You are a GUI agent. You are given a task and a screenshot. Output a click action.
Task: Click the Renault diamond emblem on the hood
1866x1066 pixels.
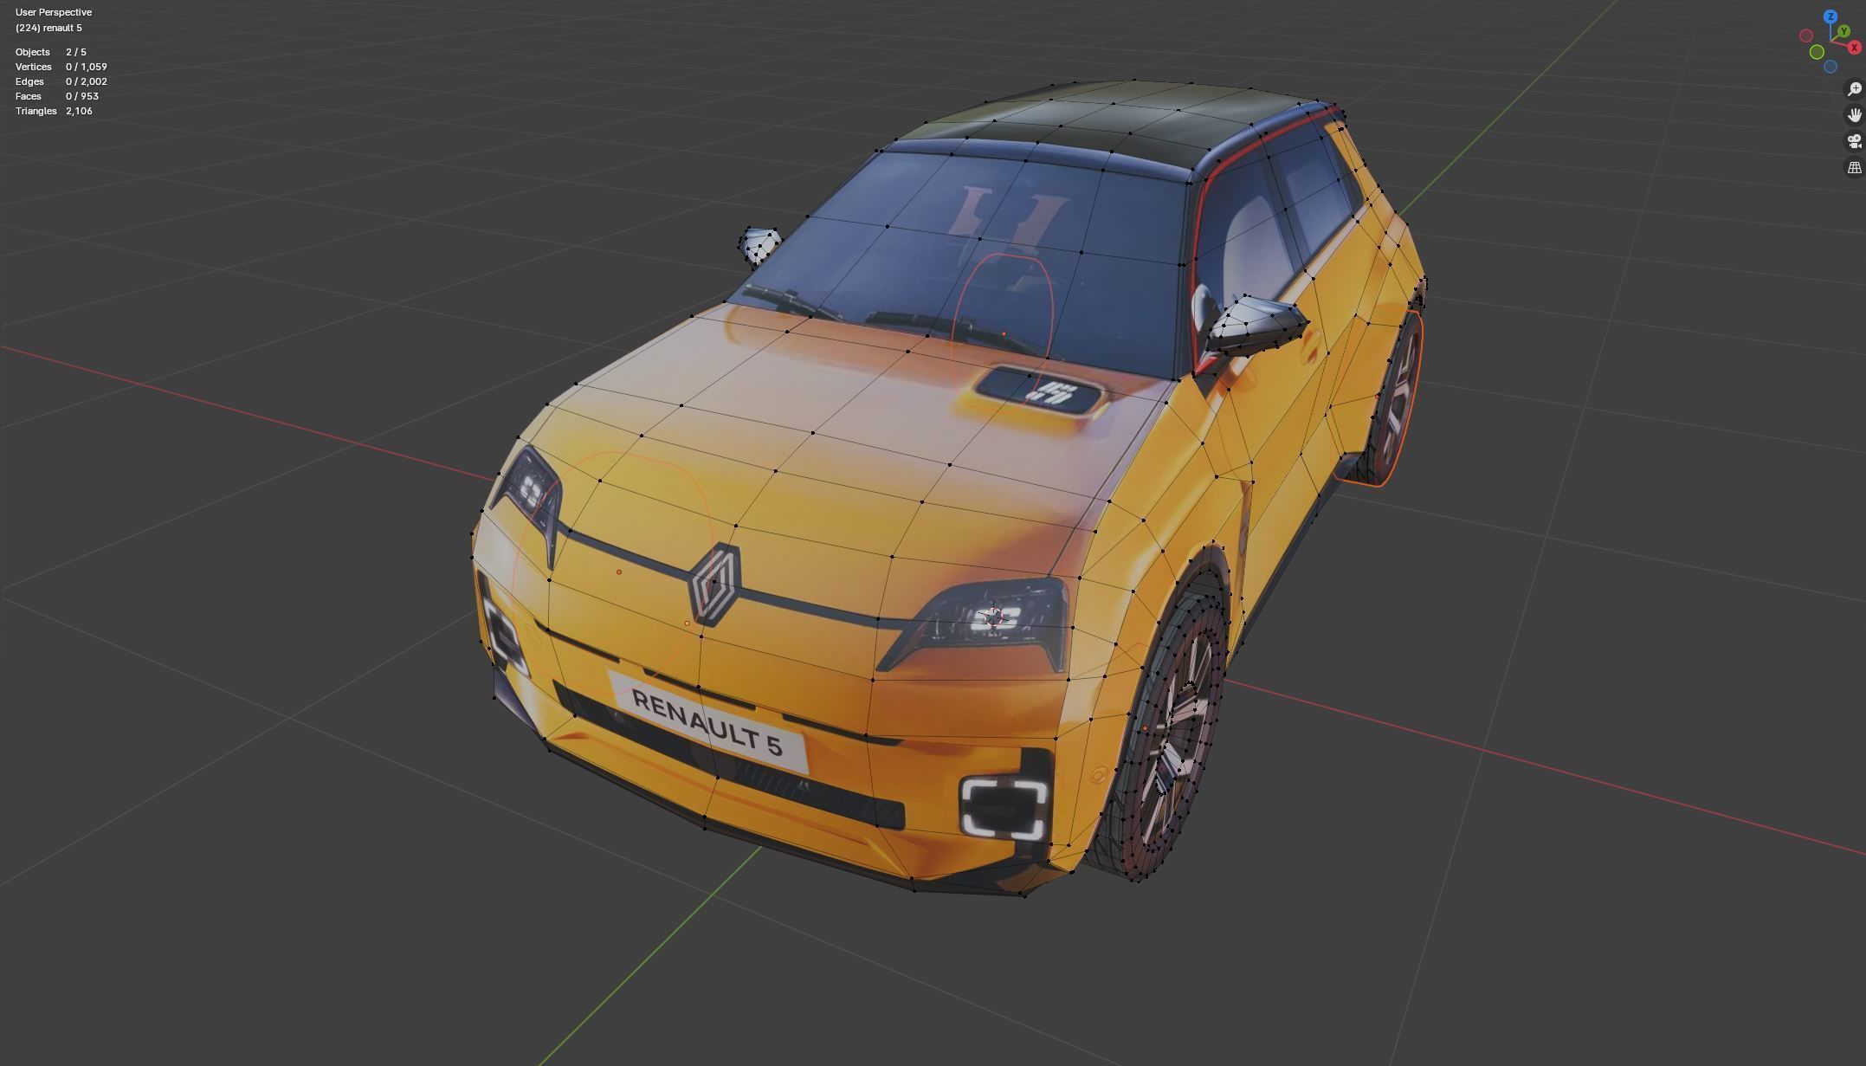coord(714,584)
